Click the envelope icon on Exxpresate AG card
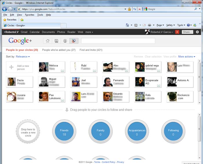203x164 pixels. [159, 85]
